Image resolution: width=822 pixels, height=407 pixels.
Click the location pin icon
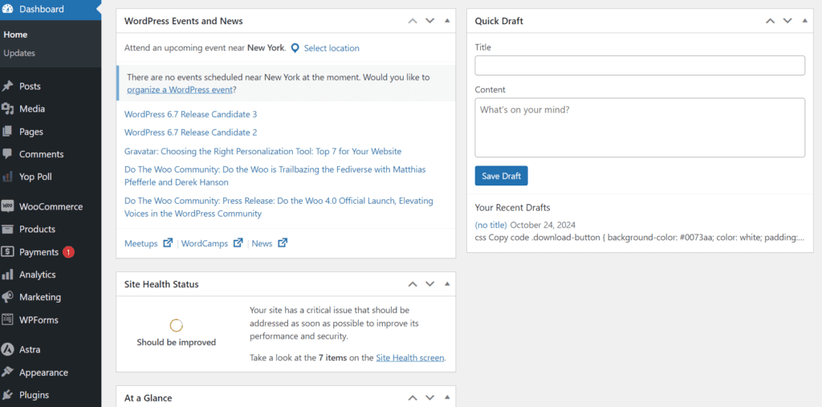(x=295, y=48)
